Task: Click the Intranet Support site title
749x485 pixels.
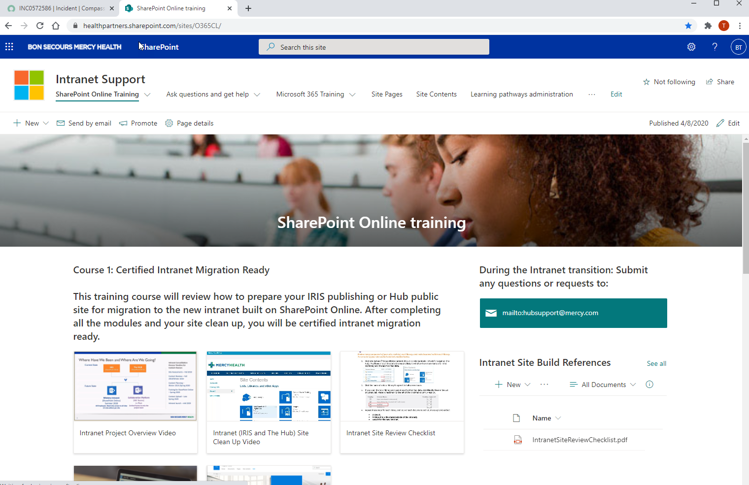Action: [100, 79]
